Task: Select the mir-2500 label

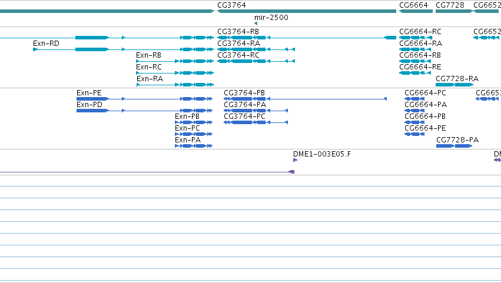Action: (x=271, y=18)
